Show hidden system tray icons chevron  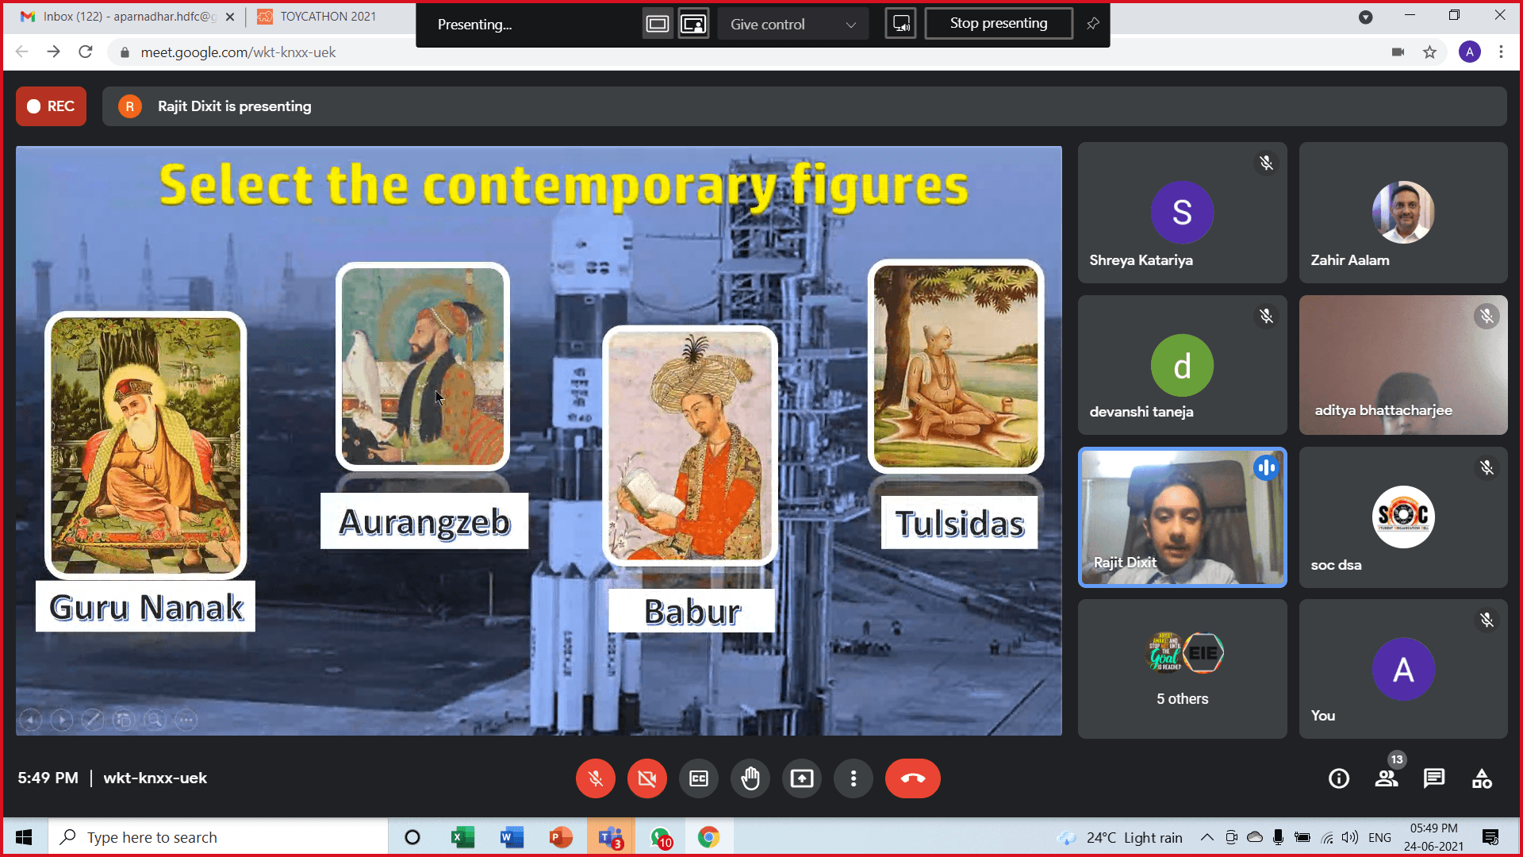(x=1207, y=837)
